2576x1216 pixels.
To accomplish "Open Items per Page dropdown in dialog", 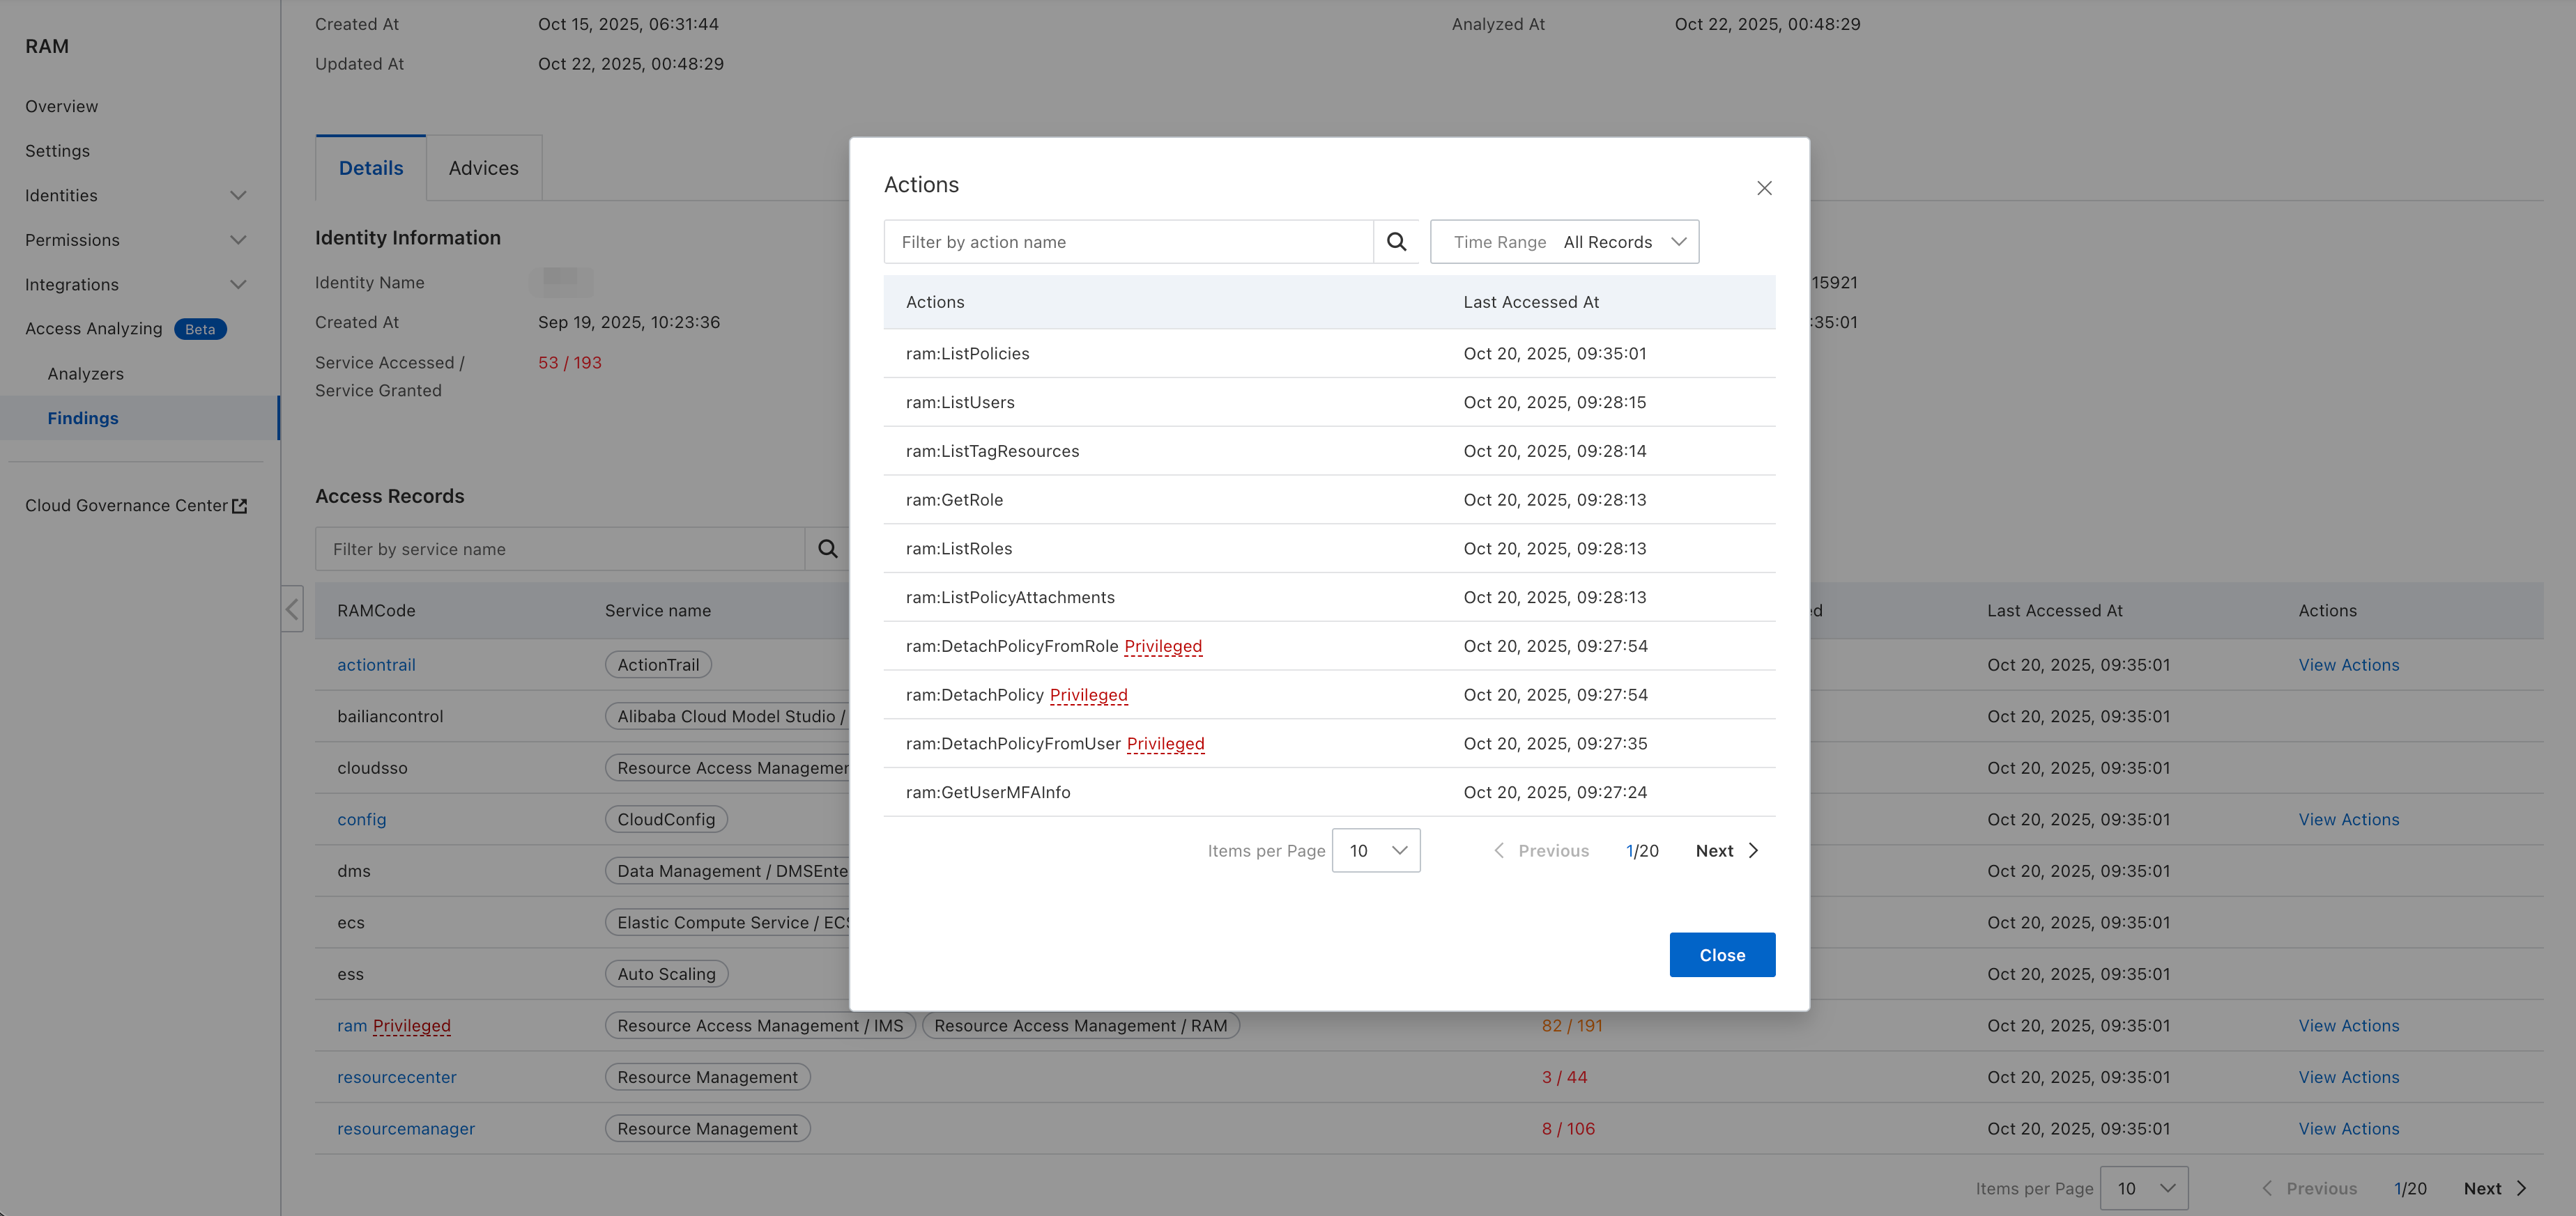I will [x=1376, y=850].
